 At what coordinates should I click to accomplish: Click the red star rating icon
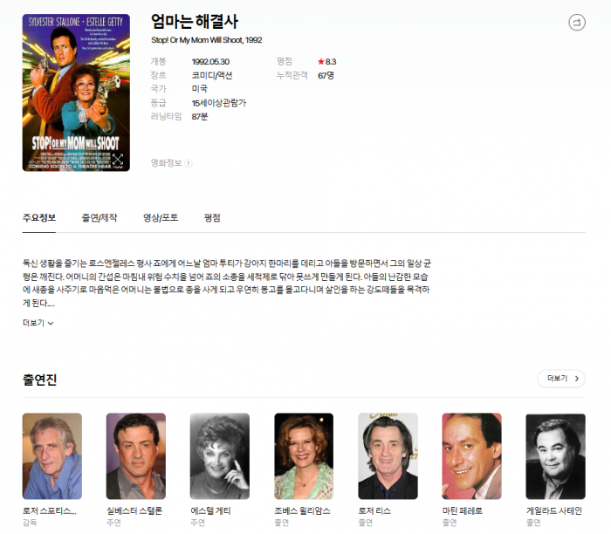321,62
